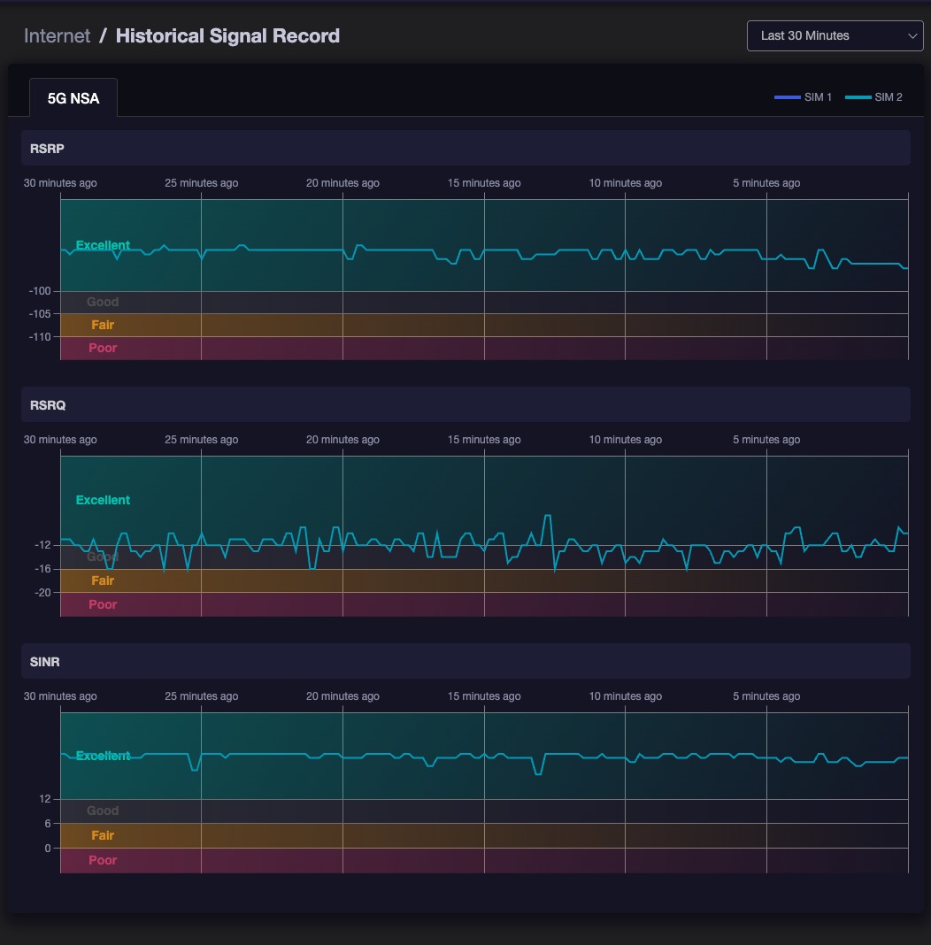Select the Fair band label in RSRQ chart
The image size is (931, 945).
103,580
